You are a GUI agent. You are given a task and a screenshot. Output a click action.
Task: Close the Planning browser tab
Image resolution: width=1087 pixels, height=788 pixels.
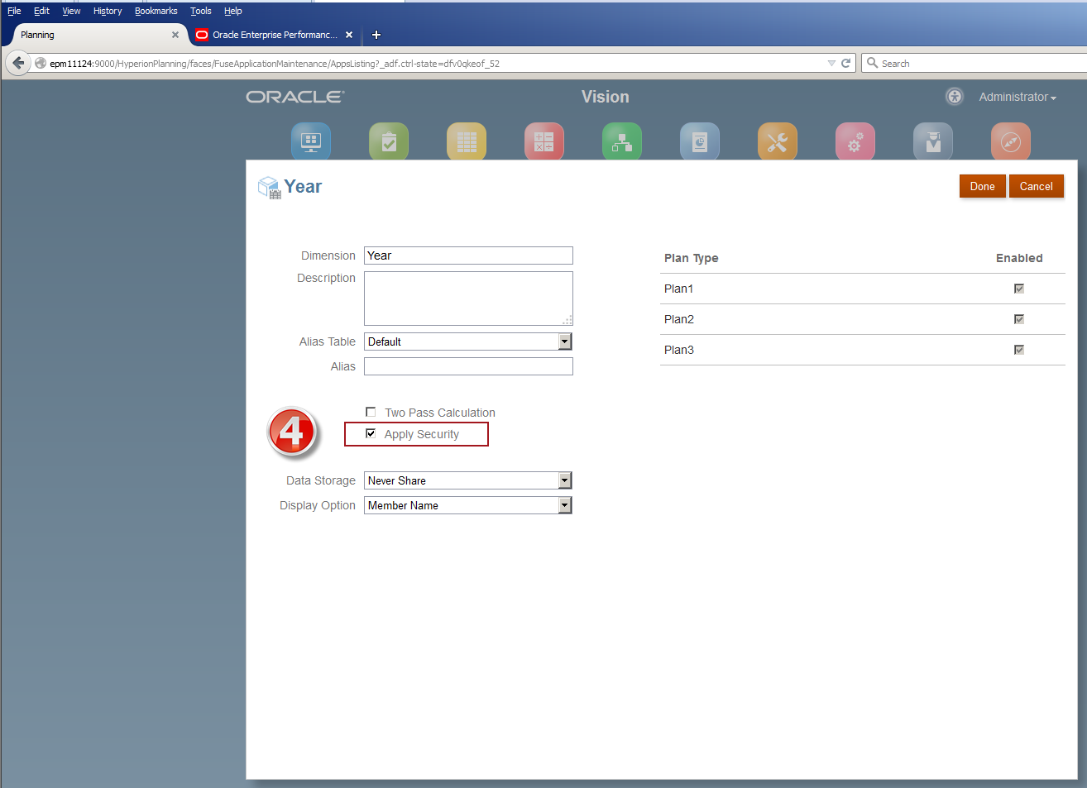[x=175, y=35]
